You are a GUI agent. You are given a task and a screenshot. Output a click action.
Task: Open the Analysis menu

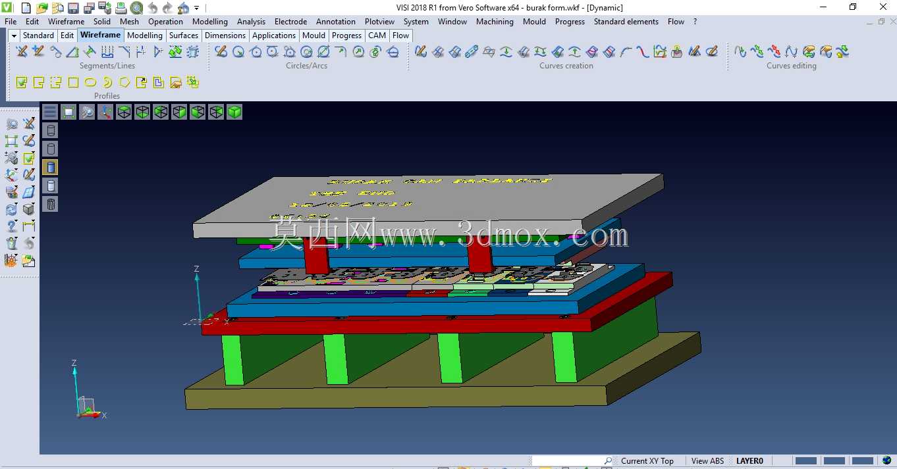(x=251, y=21)
